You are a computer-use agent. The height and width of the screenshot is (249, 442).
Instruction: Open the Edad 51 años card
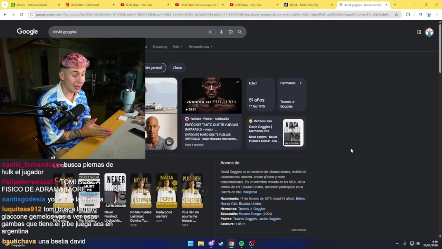click(261, 94)
